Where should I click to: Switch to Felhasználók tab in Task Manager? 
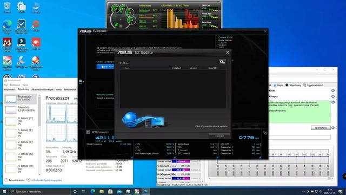[70, 89]
